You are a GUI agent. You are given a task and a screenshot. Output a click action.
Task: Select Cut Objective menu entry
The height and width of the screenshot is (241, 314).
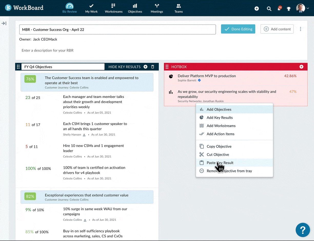218,155
